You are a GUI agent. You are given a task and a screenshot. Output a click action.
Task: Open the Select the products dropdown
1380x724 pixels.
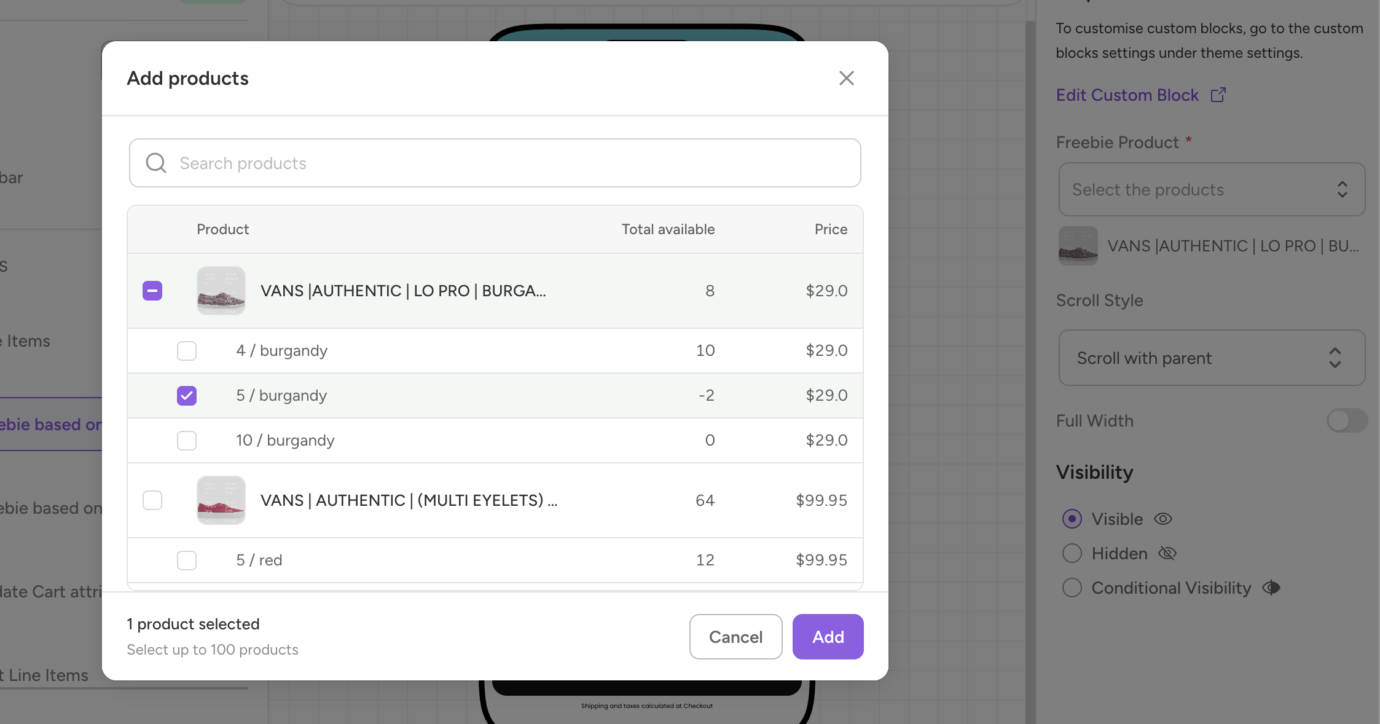pos(1212,189)
